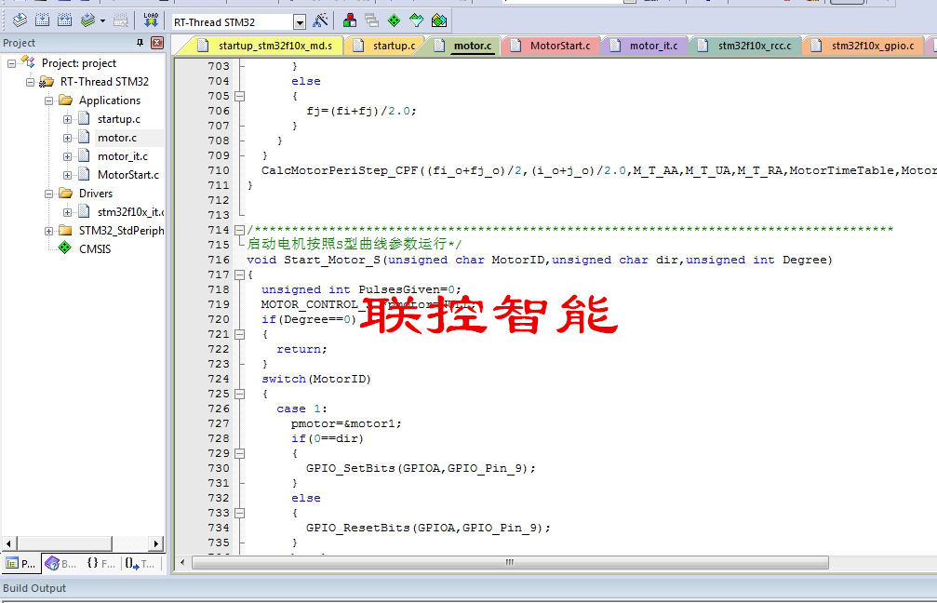Open Options for Target wand icon
The width and height of the screenshot is (937, 603).
[x=320, y=20]
